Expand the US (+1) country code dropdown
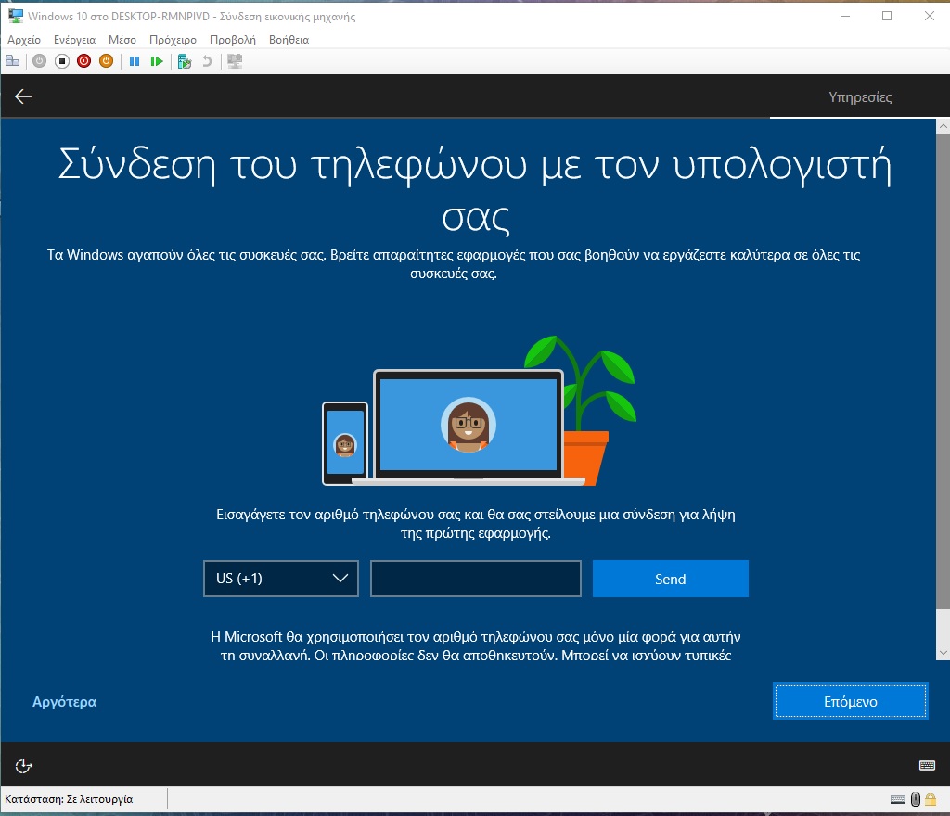Viewport: 950px width, 816px height. coord(281,579)
